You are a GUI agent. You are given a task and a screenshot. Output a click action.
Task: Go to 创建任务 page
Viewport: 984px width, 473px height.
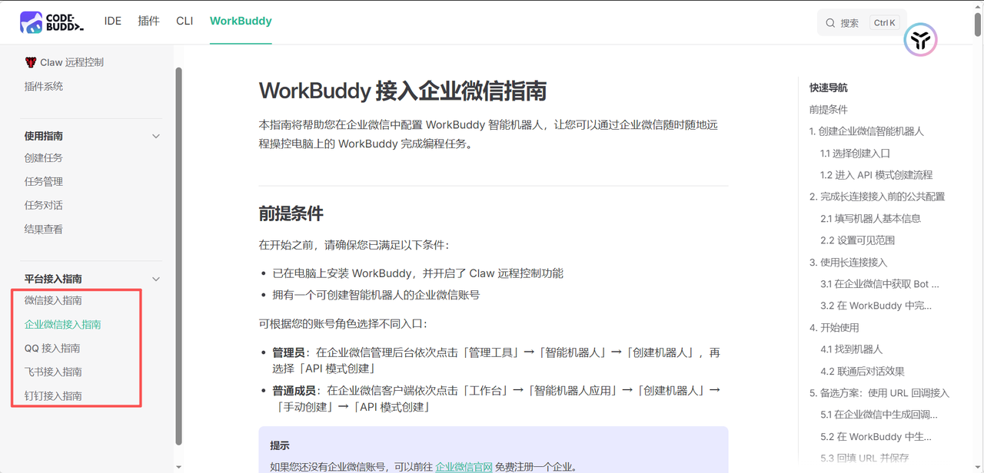point(44,157)
